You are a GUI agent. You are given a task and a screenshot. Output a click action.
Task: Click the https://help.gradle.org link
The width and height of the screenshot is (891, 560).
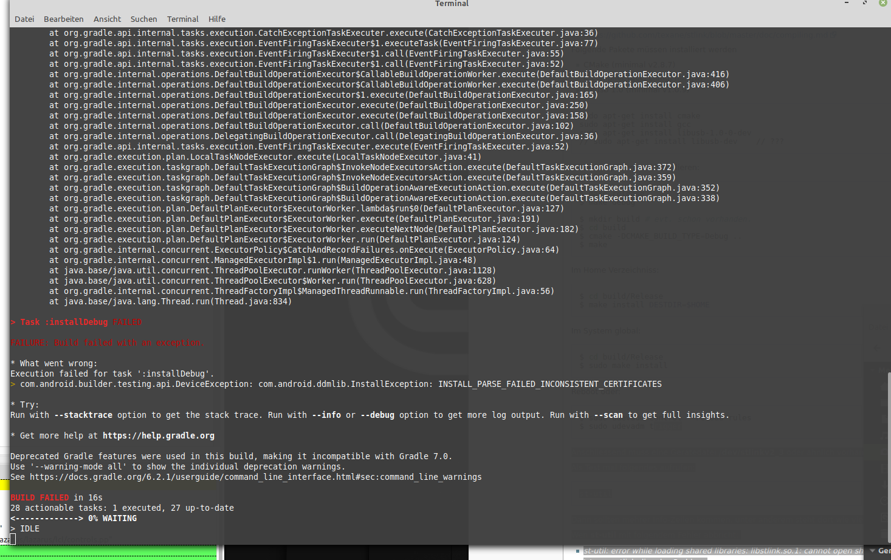click(158, 435)
